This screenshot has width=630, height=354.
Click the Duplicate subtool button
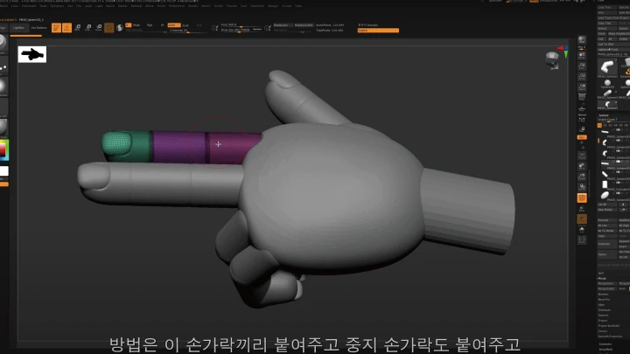pyautogui.click(x=607, y=244)
